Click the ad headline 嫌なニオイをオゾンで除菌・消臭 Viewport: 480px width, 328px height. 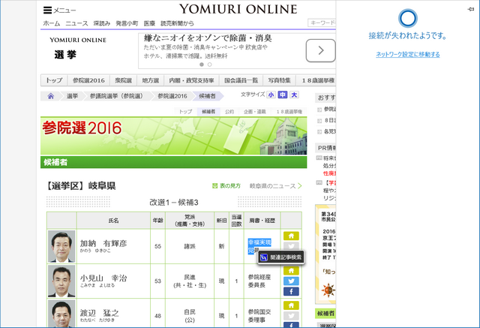coord(208,38)
